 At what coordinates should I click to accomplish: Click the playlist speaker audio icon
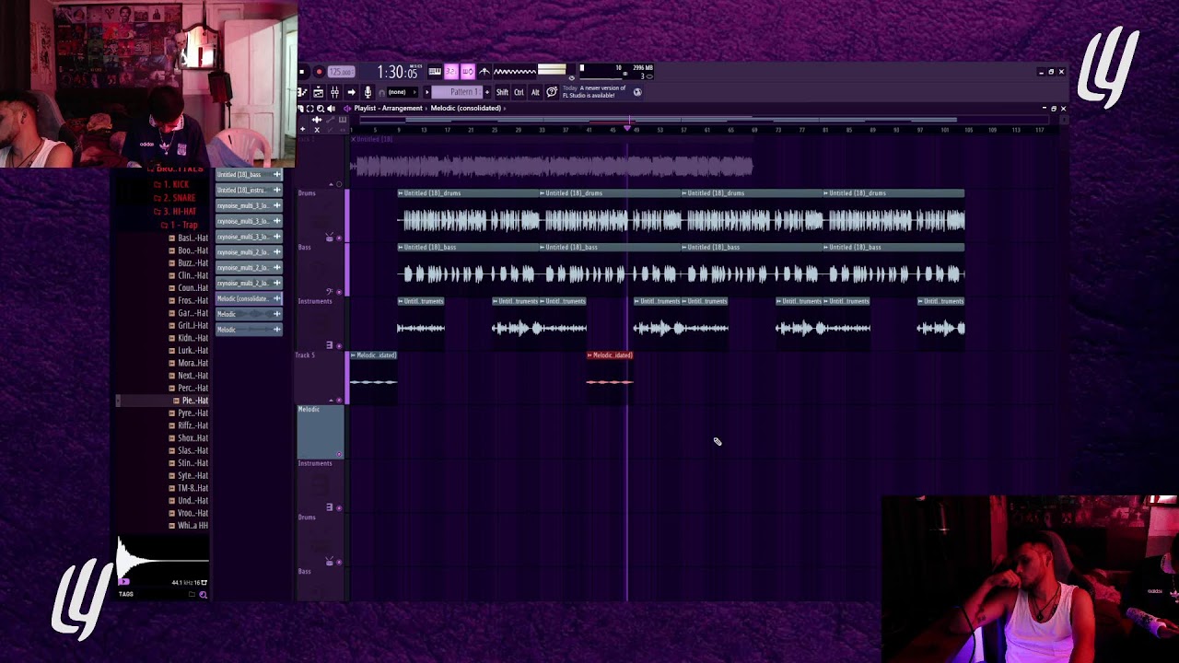[332, 109]
